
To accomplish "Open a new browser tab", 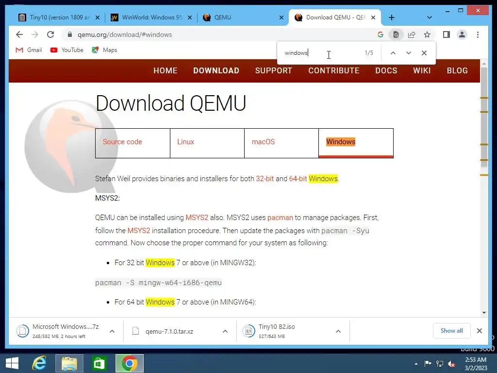I will 392,17.
